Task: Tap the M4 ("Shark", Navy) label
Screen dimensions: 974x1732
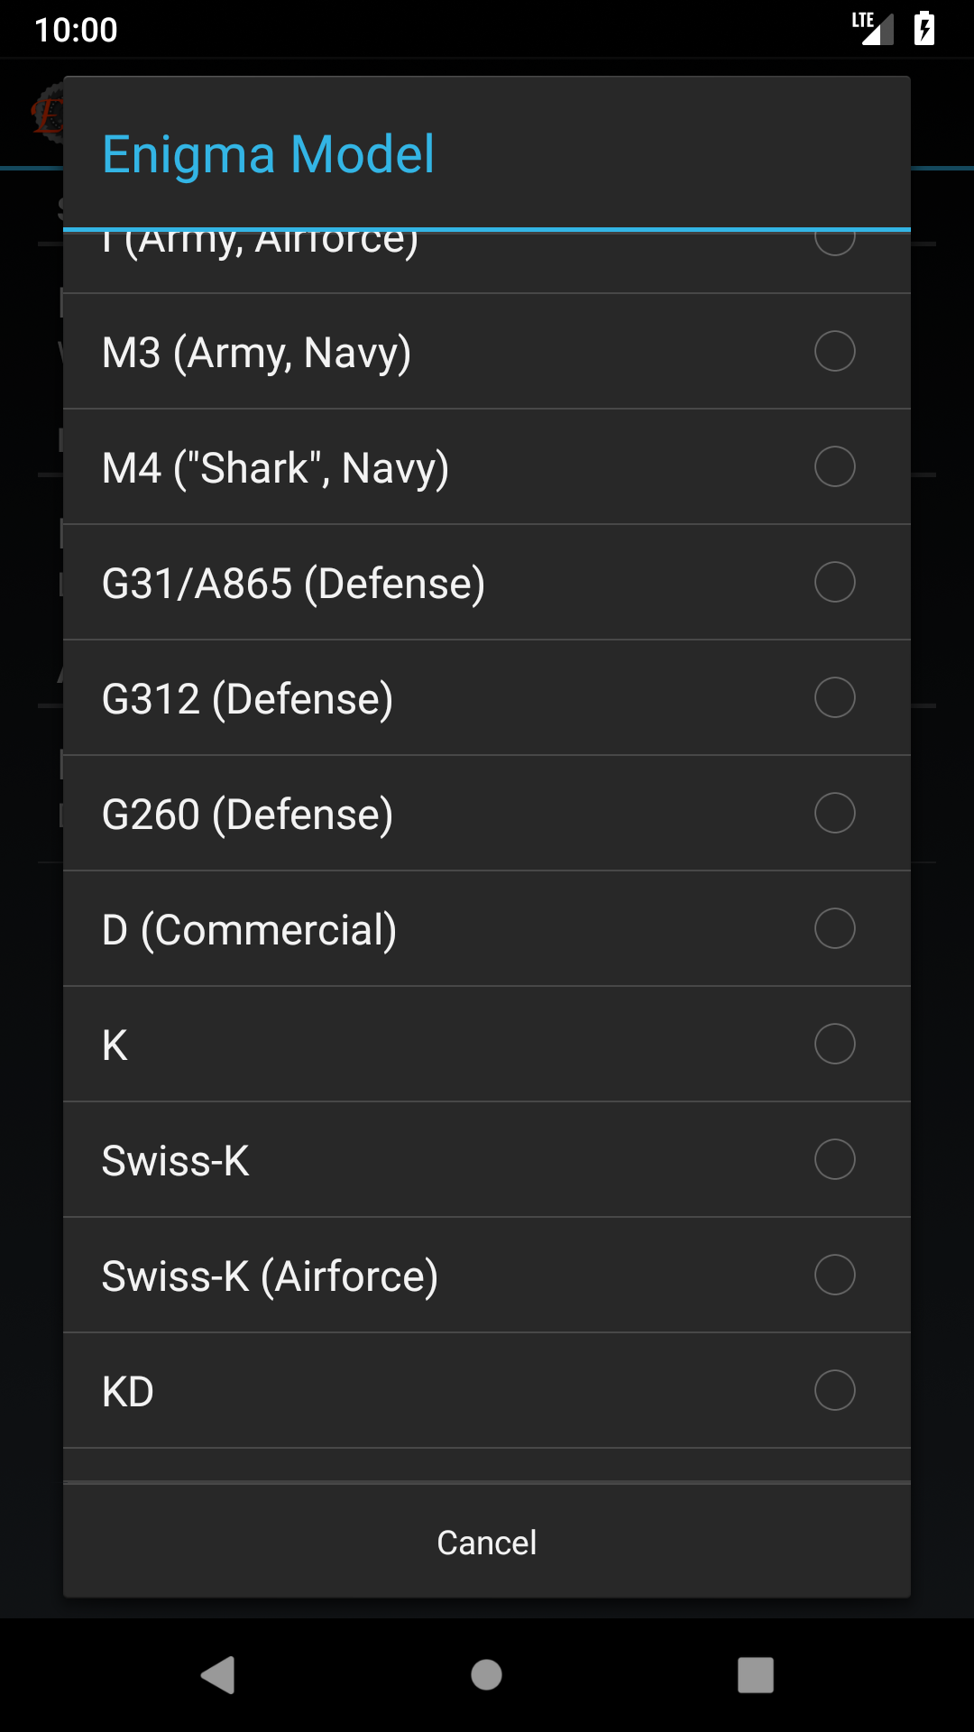Action: 276,467
